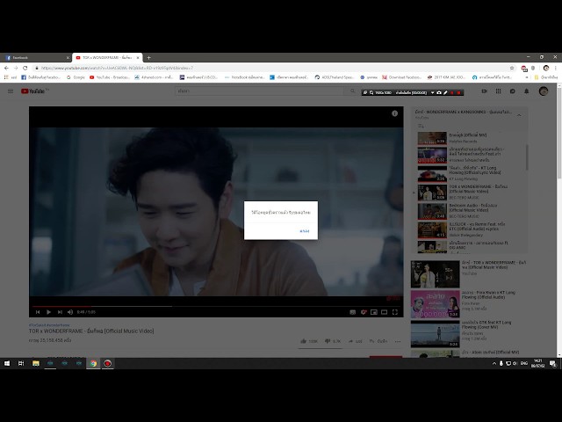Go back in the browser

pyautogui.click(x=6, y=68)
